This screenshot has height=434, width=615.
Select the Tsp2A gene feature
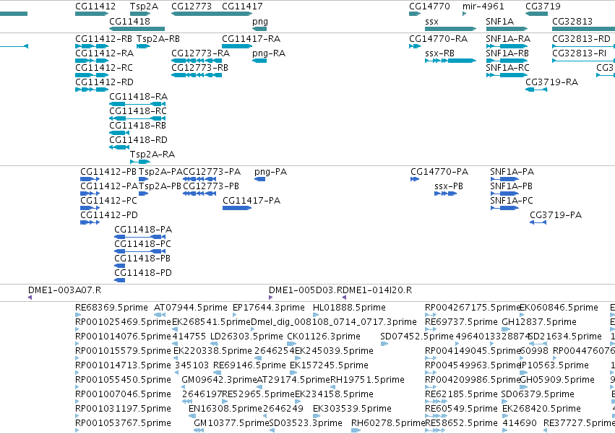coord(140,14)
